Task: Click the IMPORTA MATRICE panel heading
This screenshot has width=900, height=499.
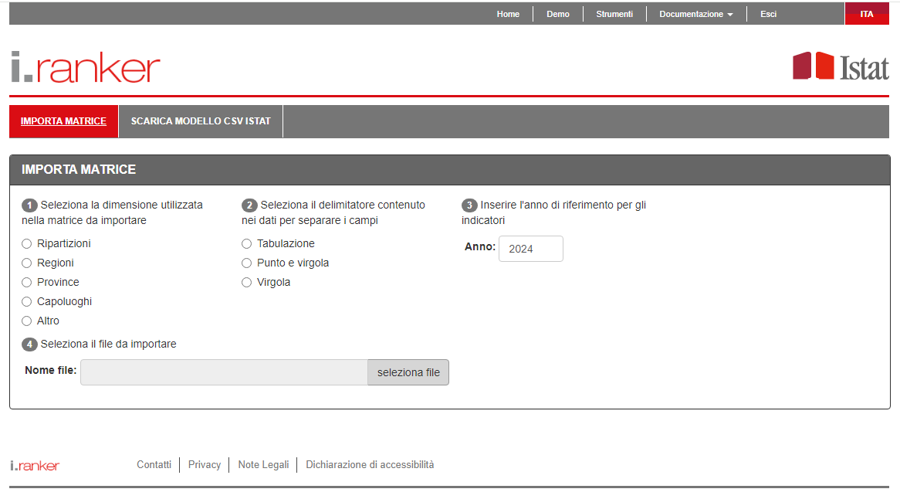Action: (x=79, y=169)
